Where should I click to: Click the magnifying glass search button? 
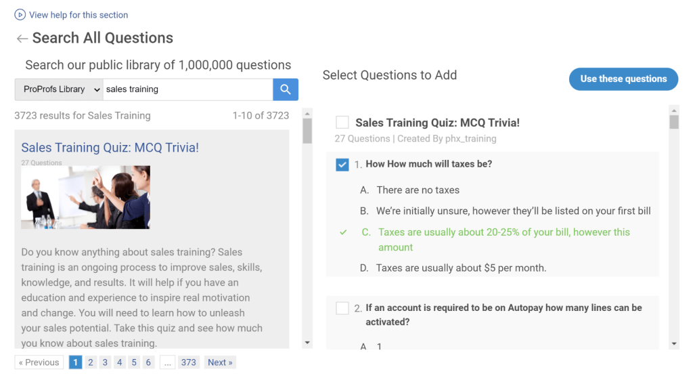point(286,89)
